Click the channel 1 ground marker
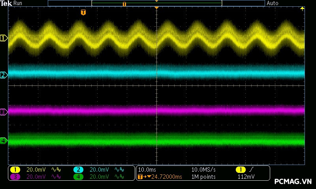Screen dimensions: 316x189 [4, 38]
